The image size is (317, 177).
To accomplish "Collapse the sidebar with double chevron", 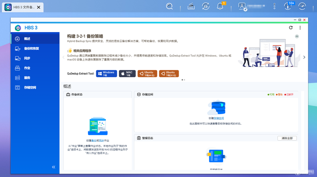I will (x=53, y=167).
